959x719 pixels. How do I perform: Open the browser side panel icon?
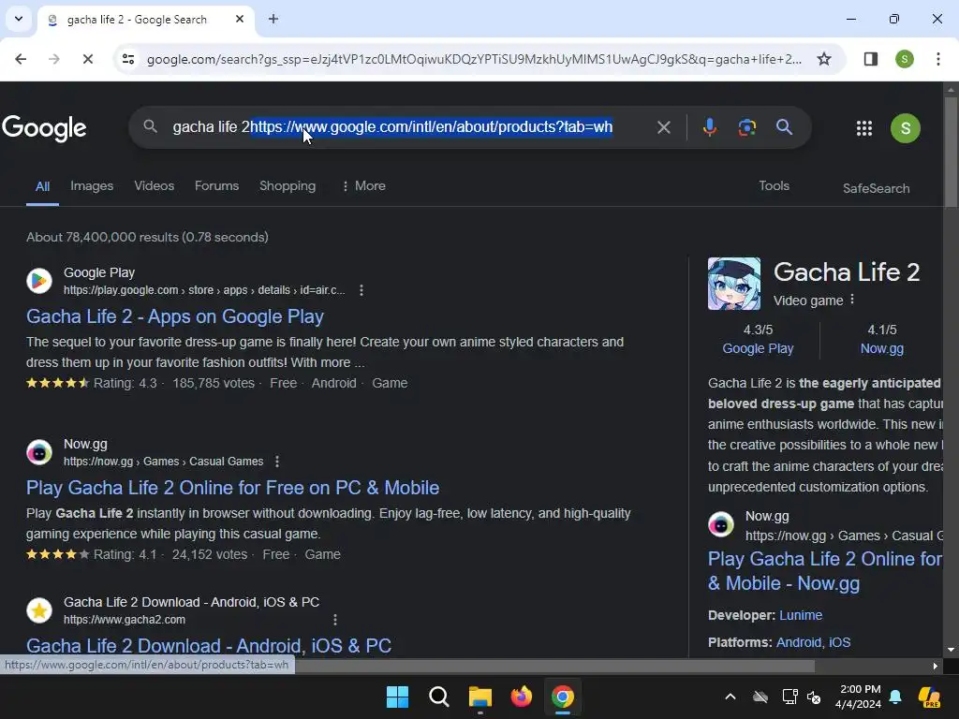870,59
